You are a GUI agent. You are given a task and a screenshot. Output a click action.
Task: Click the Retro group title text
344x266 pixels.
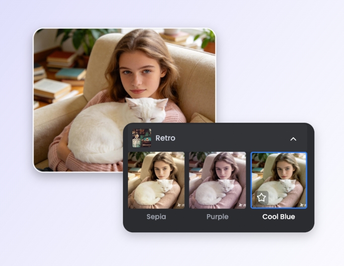pos(165,138)
